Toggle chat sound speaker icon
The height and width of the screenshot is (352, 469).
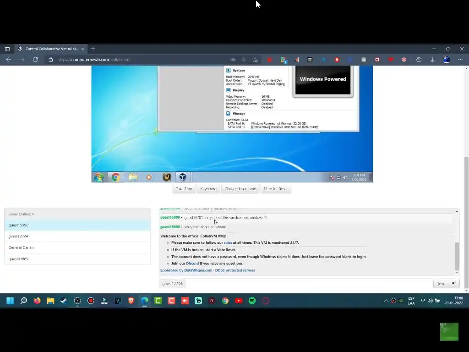454,283
